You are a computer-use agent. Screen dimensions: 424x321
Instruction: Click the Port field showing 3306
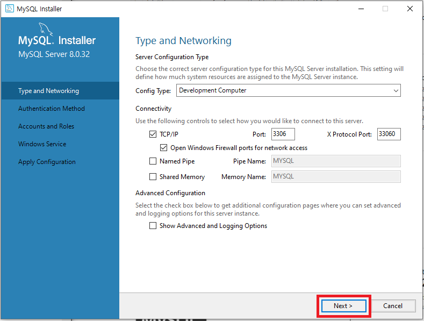coord(283,134)
